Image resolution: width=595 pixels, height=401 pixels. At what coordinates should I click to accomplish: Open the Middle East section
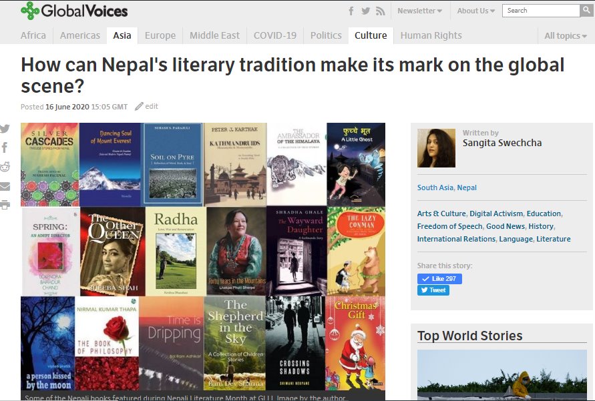tap(215, 35)
